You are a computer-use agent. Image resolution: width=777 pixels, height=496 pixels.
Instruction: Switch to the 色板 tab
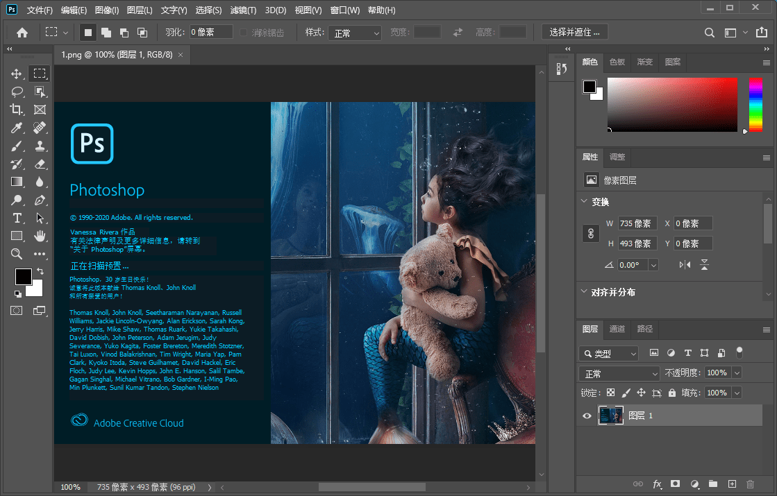click(x=617, y=62)
